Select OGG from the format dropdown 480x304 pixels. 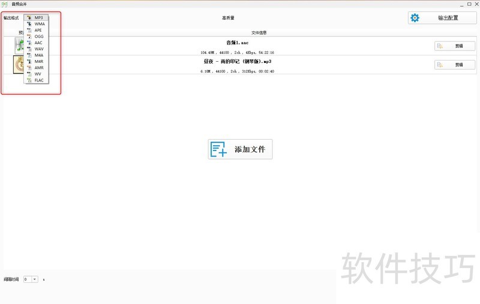coord(36,37)
